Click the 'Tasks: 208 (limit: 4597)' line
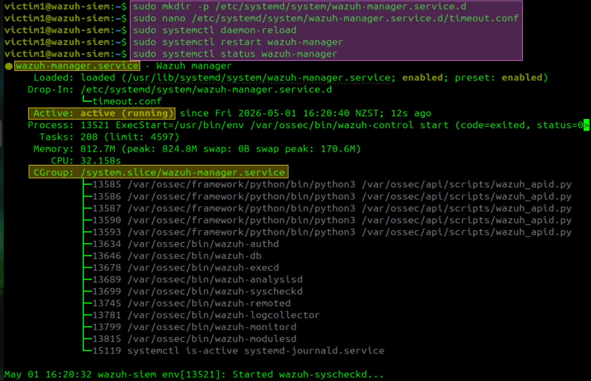Viewport: 591px width, 381px height. 109,137
